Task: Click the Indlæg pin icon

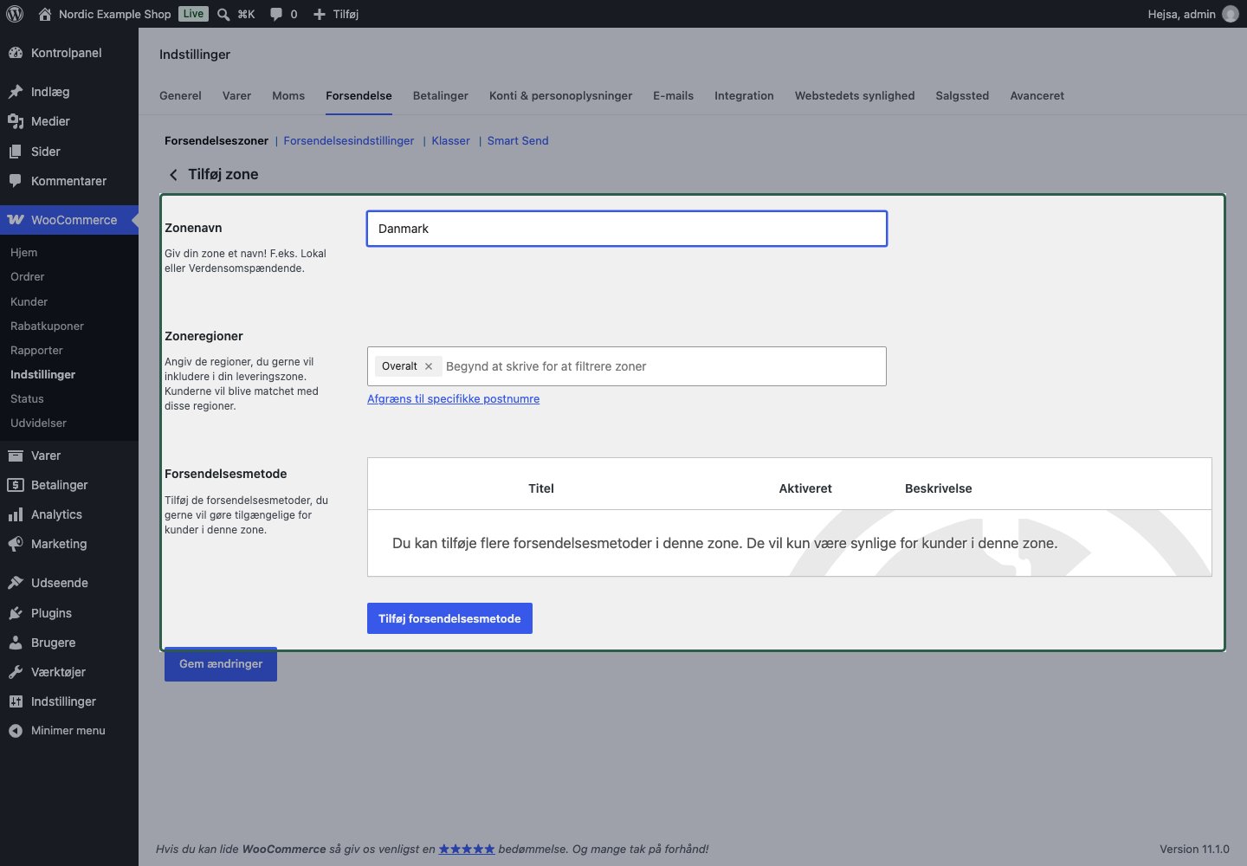Action: click(x=16, y=92)
